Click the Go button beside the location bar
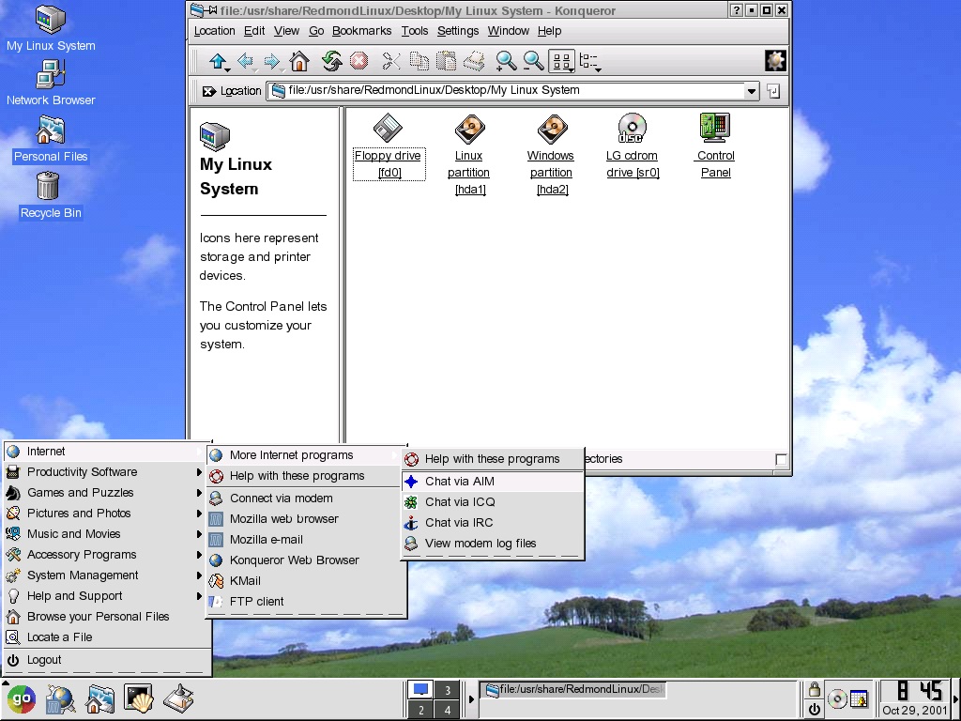The image size is (961, 721). tap(773, 91)
